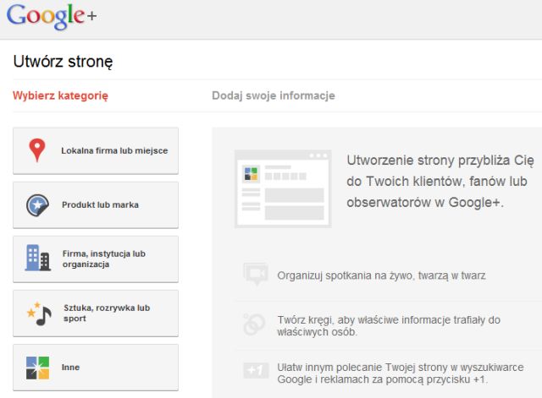Click the hangout video chat icon
The height and width of the screenshot is (398, 542).
click(x=256, y=274)
